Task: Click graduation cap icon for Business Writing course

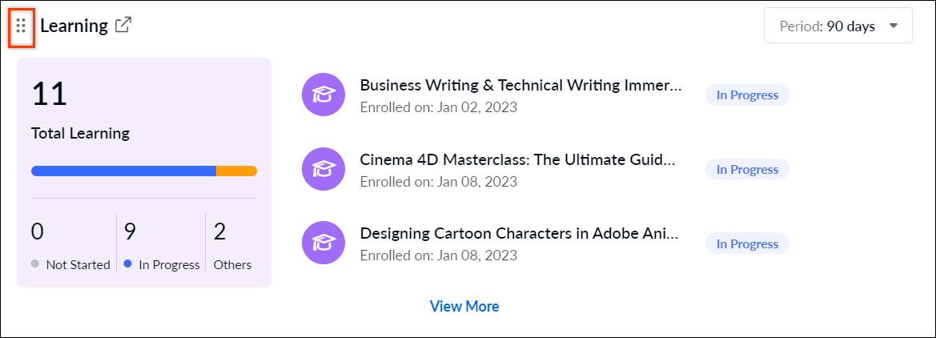Action: (323, 95)
